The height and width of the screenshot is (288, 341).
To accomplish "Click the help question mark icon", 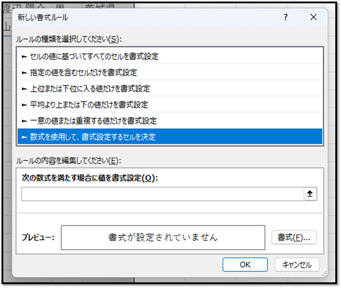I will 286,18.
